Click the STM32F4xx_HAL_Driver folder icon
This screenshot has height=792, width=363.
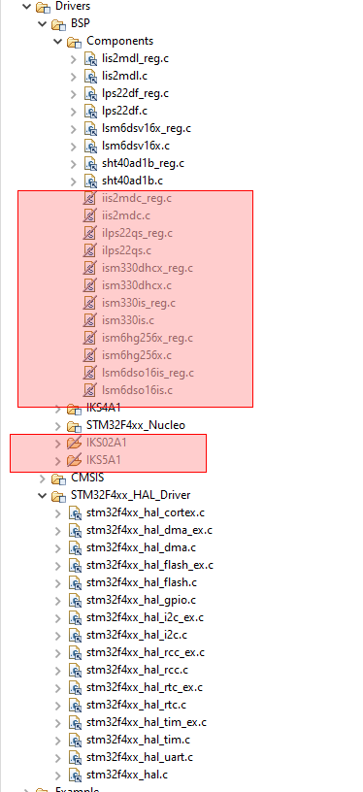tap(59, 496)
